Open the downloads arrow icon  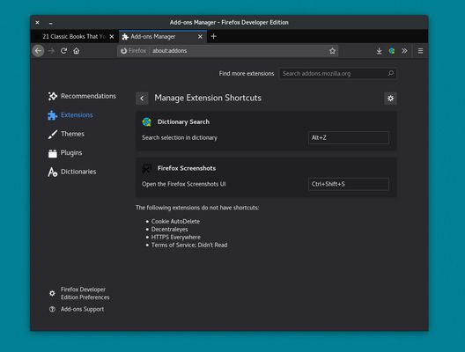pyautogui.click(x=379, y=51)
